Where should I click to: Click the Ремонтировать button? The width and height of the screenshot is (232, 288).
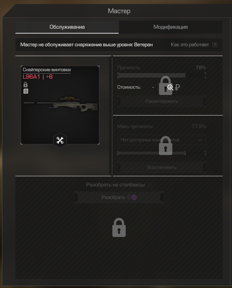coord(162,101)
